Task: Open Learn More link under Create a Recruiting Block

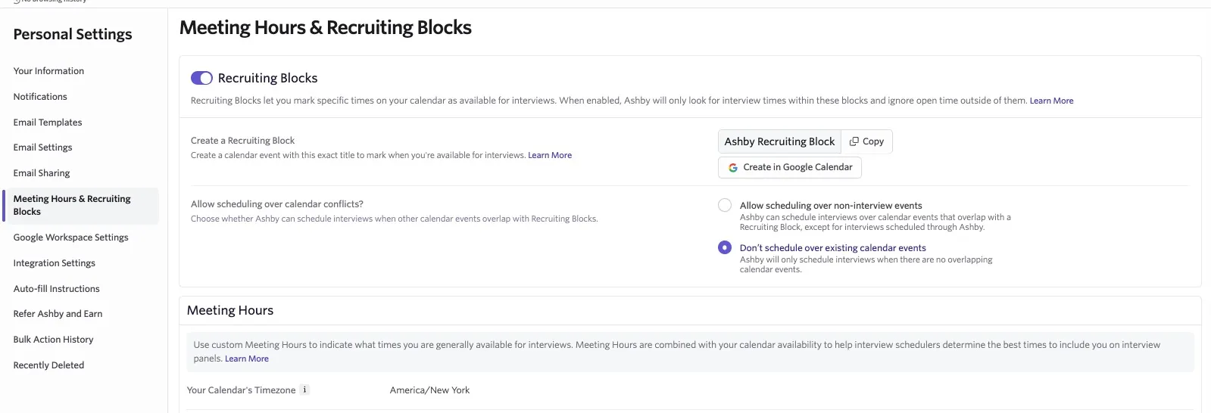Action: (x=550, y=155)
